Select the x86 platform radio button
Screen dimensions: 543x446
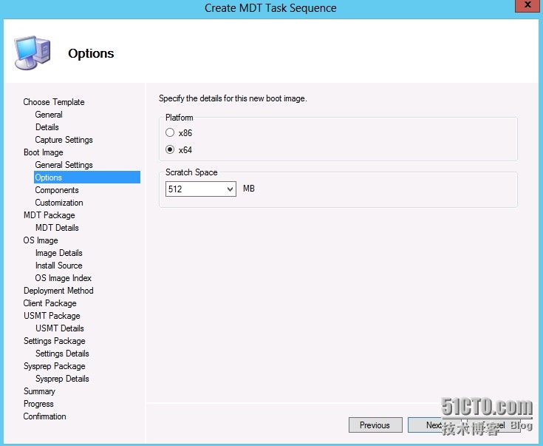pos(170,132)
